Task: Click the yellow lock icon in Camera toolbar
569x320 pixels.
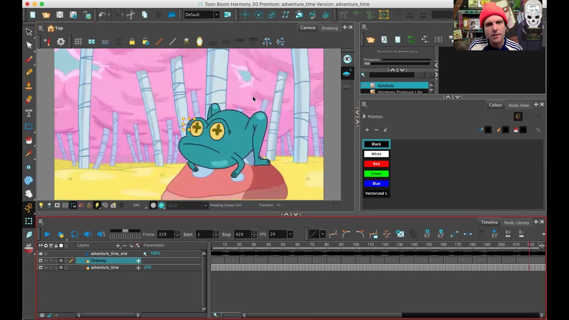Action: (x=132, y=41)
